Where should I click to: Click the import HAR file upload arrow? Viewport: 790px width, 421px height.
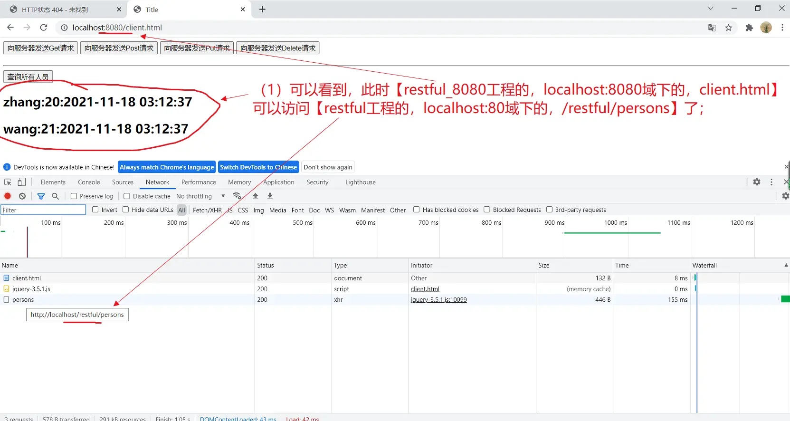coord(256,196)
